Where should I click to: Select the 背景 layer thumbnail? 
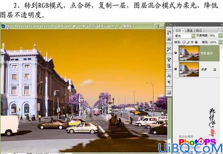[x=189, y=69]
